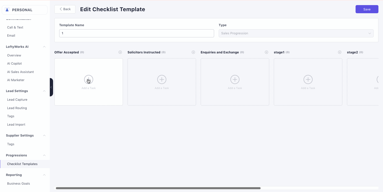Viewport: 383px width, 192px height.
Task: Open the Type dropdown showing Sales Progression
Action: [296, 33]
